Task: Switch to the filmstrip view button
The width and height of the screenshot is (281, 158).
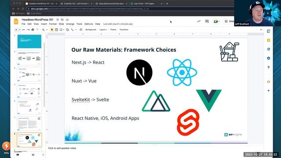Action: [x=18, y=154]
